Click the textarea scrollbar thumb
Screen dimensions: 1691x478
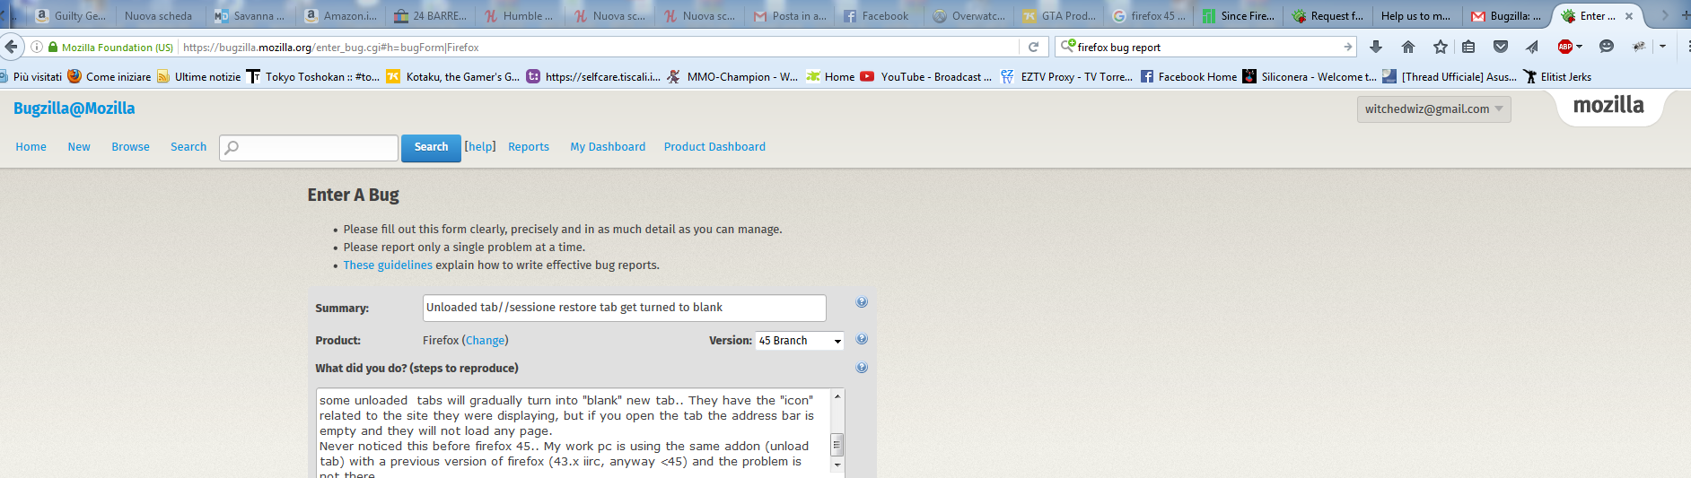(x=837, y=445)
